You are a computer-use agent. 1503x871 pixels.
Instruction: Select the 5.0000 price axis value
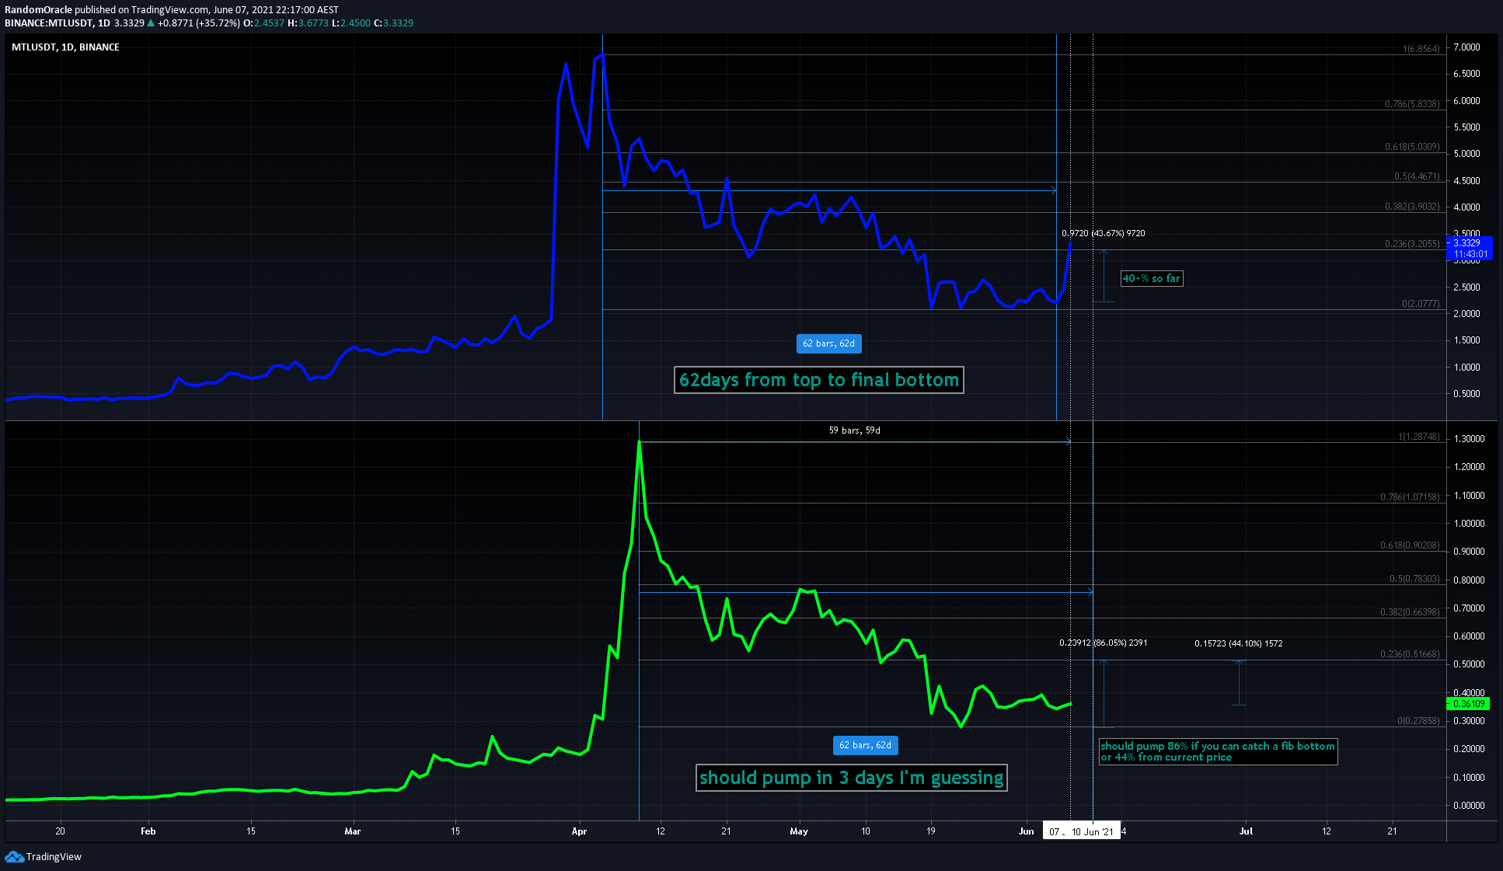pos(1466,154)
